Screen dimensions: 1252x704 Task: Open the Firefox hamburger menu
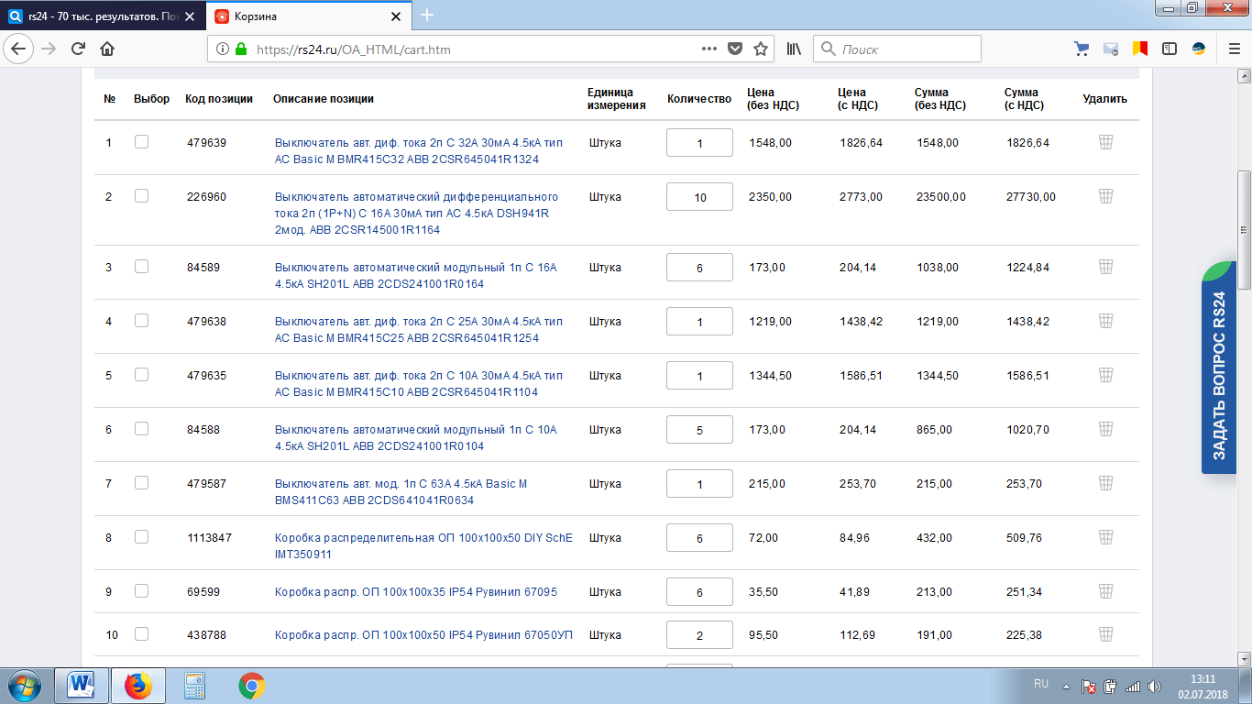(x=1233, y=49)
